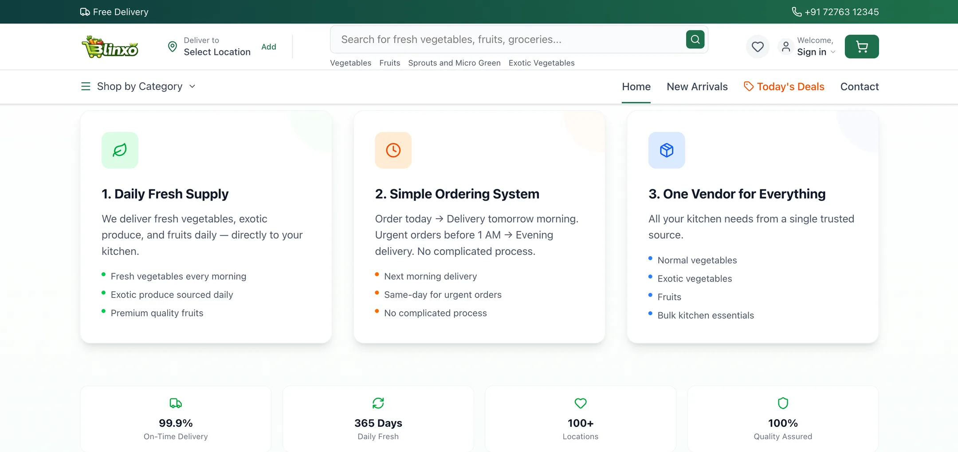958x452 pixels.
Task: Expand the Shop by Category dropdown
Action: (138, 86)
